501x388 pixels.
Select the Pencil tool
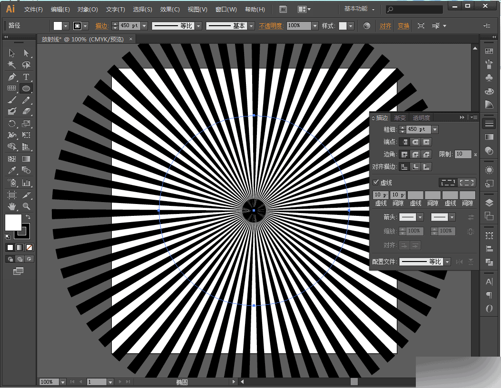pyautogui.click(x=26, y=100)
